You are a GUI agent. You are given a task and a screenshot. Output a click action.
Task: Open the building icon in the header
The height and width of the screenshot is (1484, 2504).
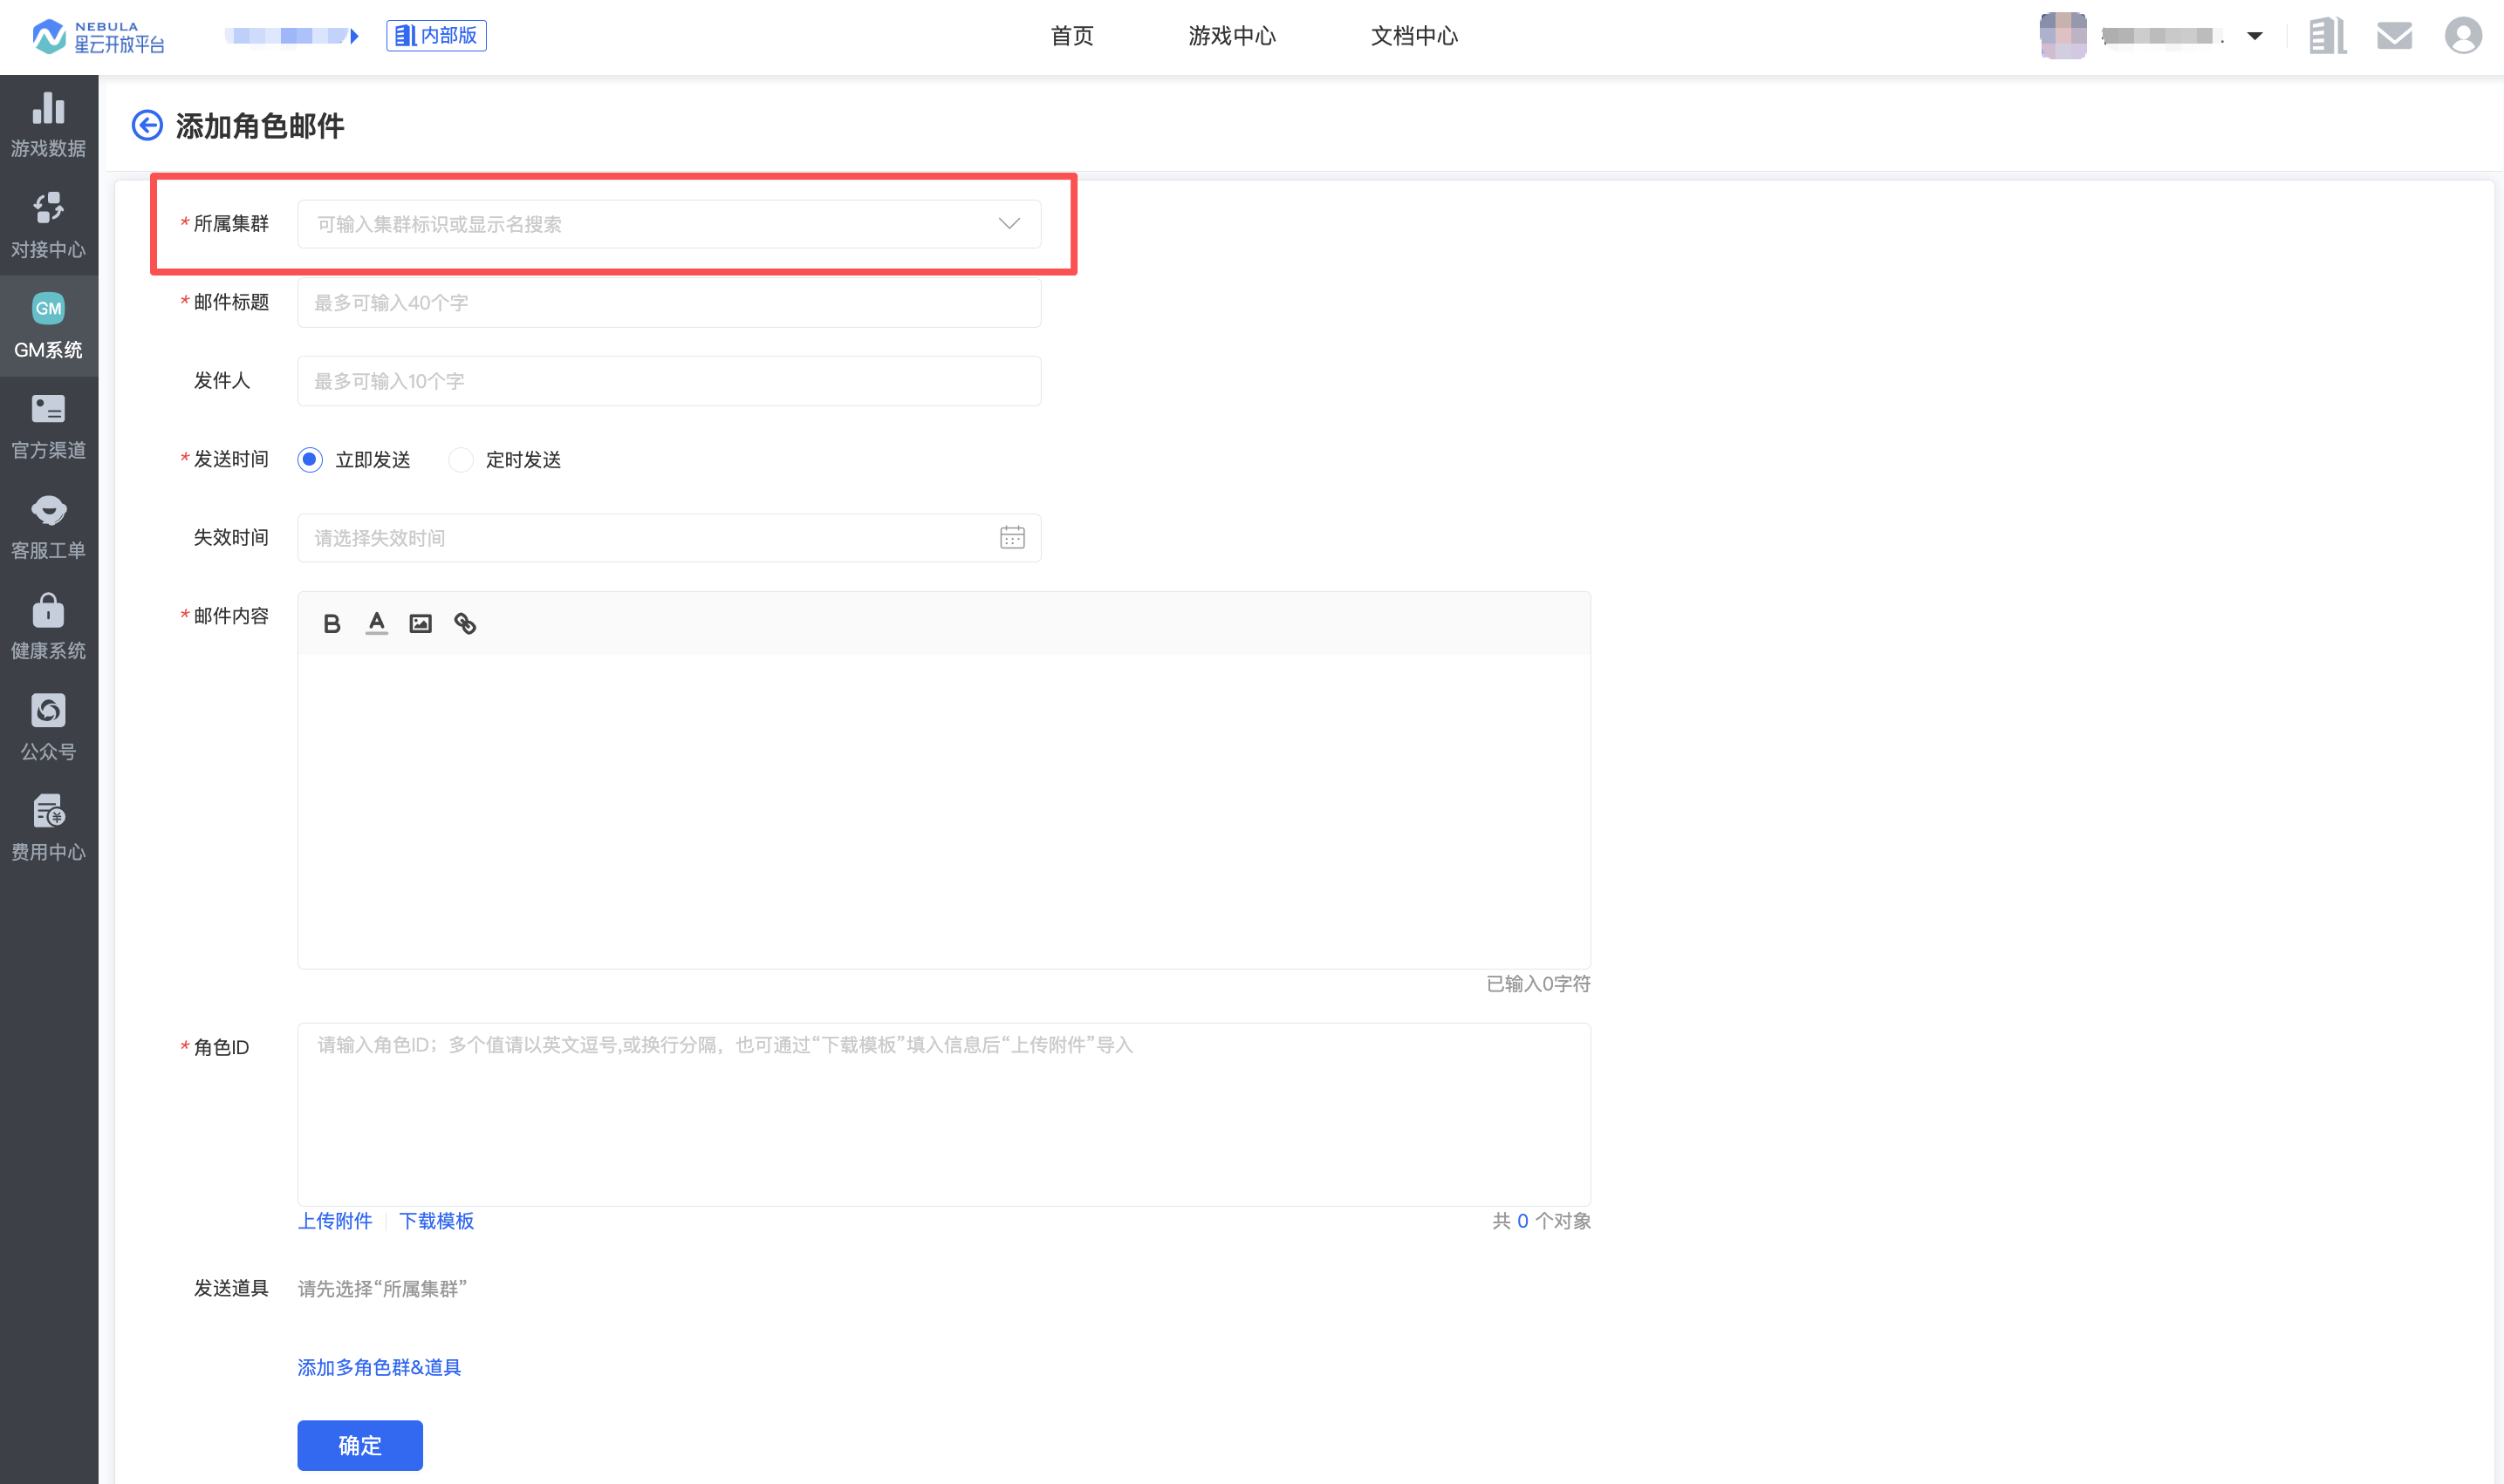(2327, 36)
